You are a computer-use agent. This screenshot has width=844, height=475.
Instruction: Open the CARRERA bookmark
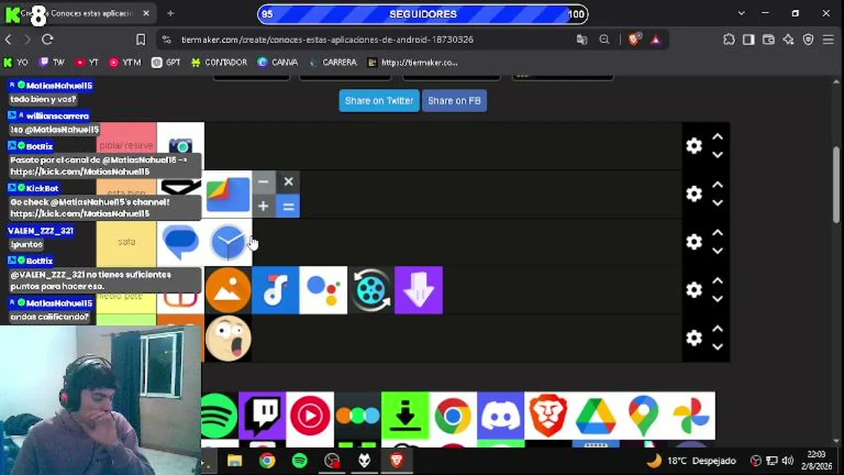click(x=333, y=63)
